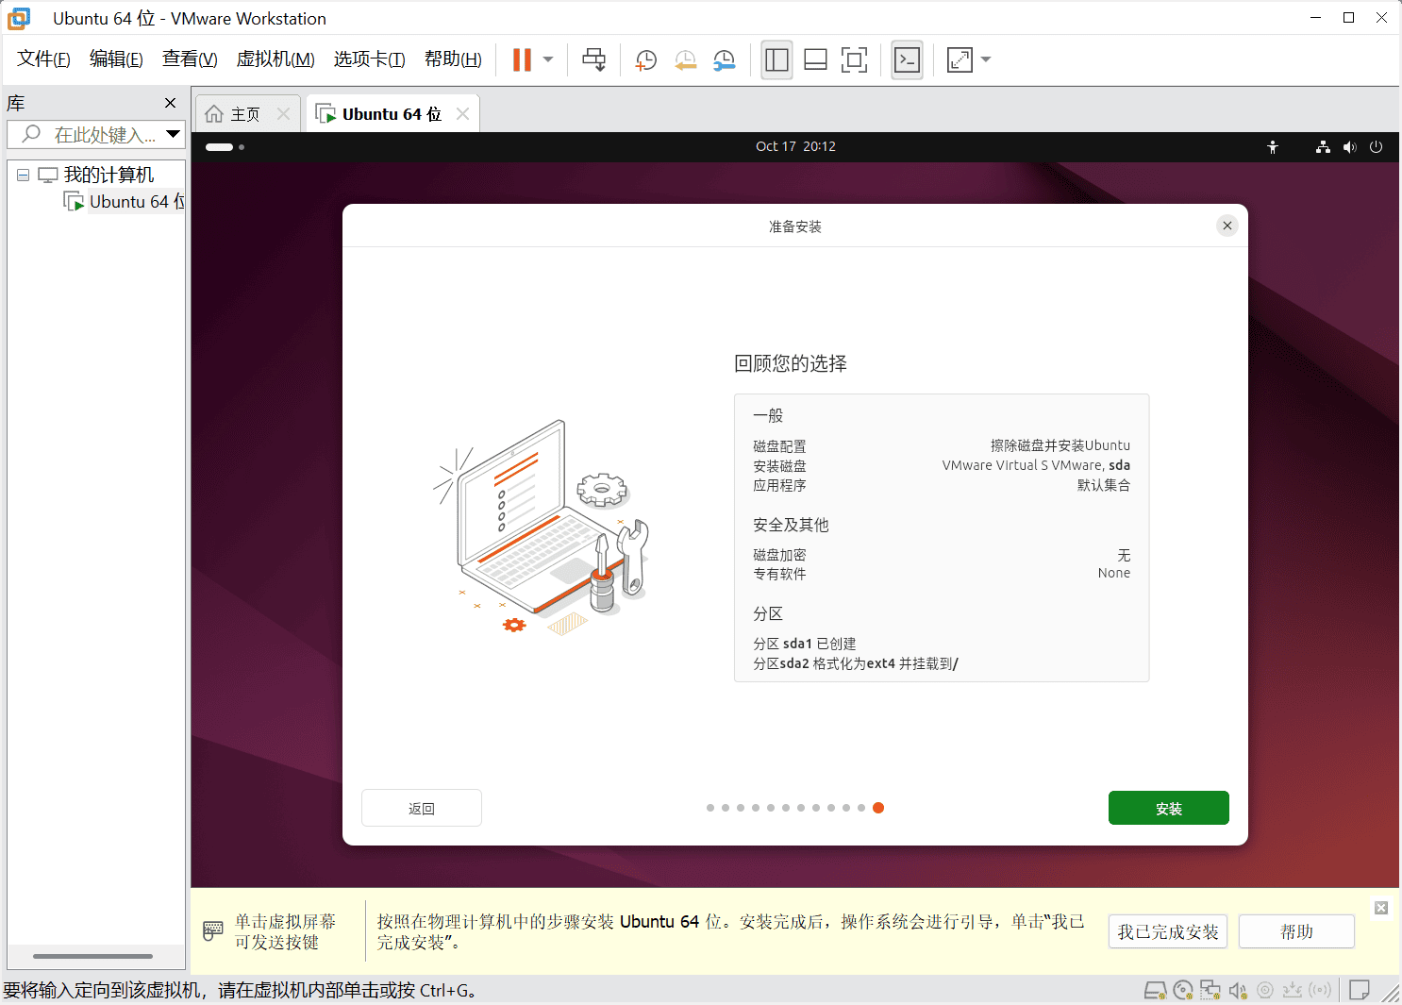Take a snapshot of the virtual machine
1402x1005 pixels.
646,60
